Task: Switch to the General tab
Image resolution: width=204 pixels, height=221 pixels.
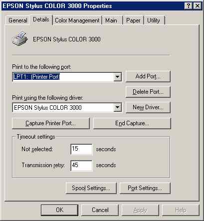Action: [18, 20]
